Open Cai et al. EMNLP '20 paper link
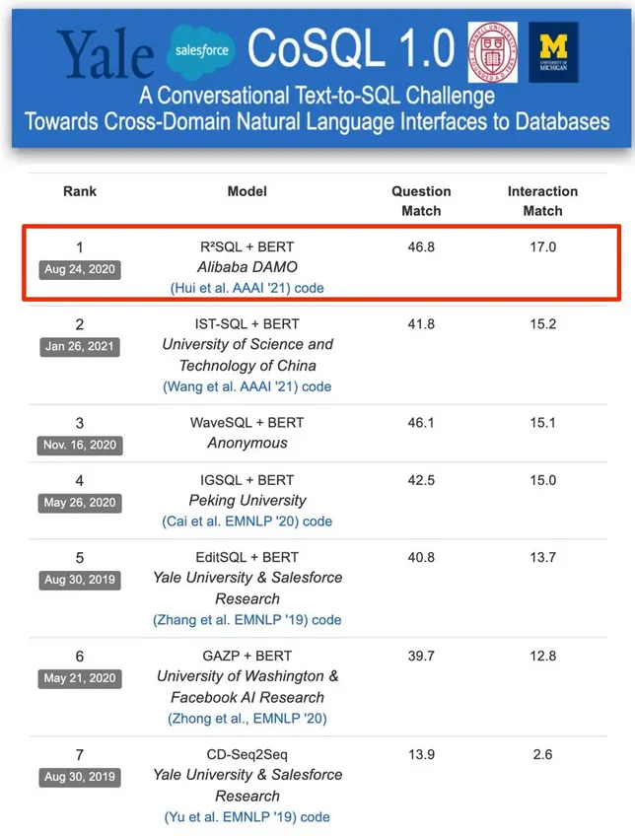 (x=229, y=522)
